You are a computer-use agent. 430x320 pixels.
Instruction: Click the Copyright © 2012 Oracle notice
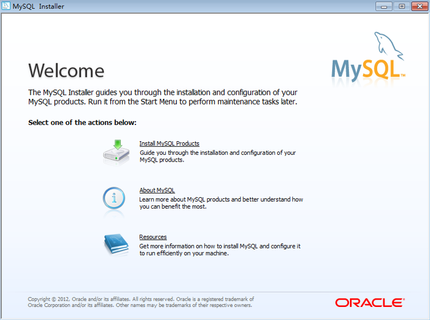[x=141, y=302]
